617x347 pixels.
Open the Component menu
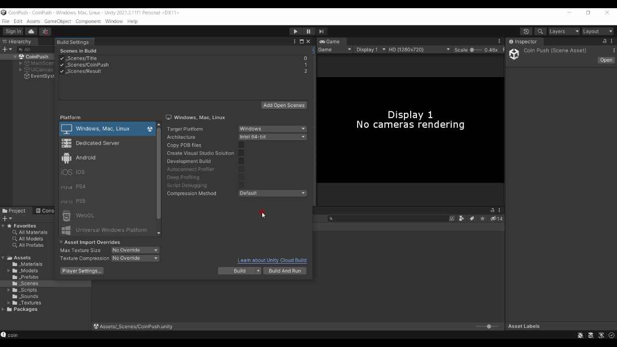coord(88,21)
